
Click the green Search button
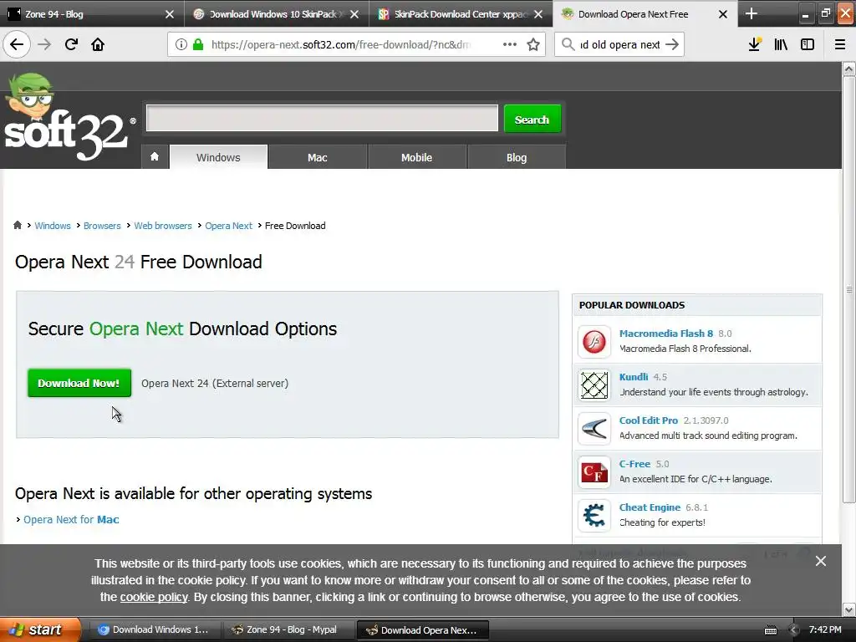coord(532,119)
